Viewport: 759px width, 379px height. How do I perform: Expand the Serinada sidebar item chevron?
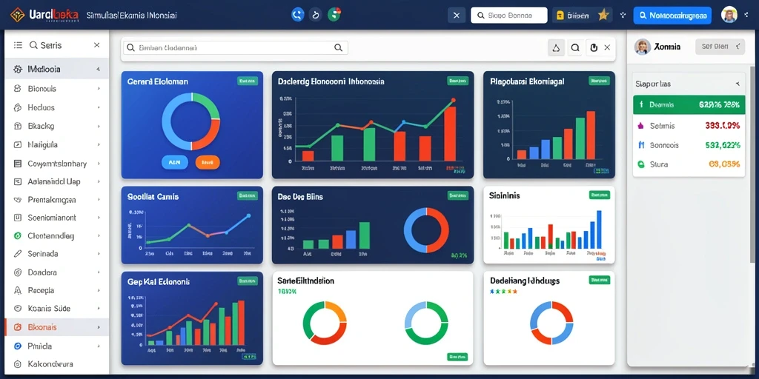[x=99, y=253]
